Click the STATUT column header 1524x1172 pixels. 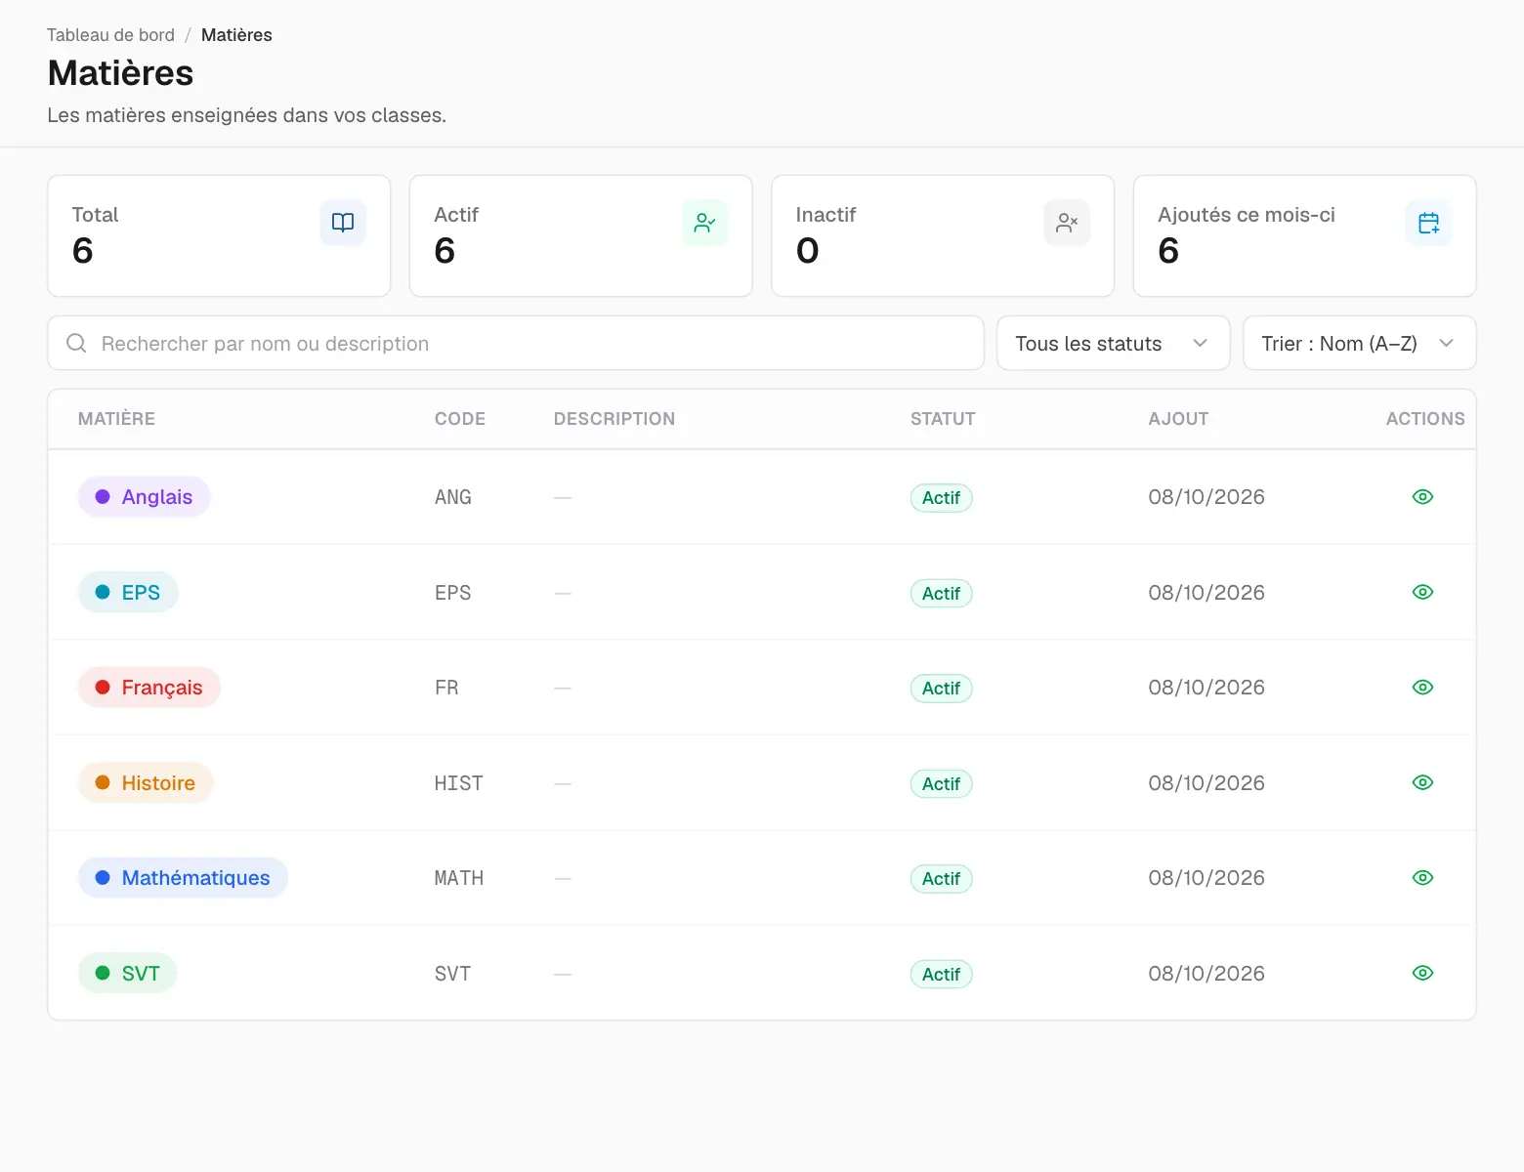pyautogui.click(x=943, y=419)
